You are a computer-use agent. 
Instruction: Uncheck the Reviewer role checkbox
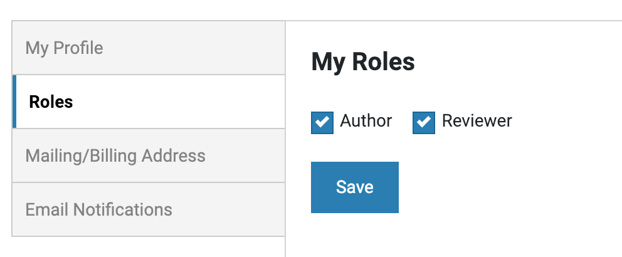(x=424, y=123)
